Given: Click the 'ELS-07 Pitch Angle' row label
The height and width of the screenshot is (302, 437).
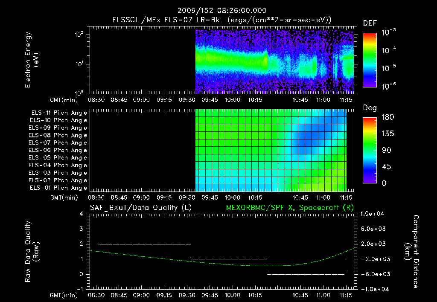Looking at the screenshot, I should (x=58, y=143).
